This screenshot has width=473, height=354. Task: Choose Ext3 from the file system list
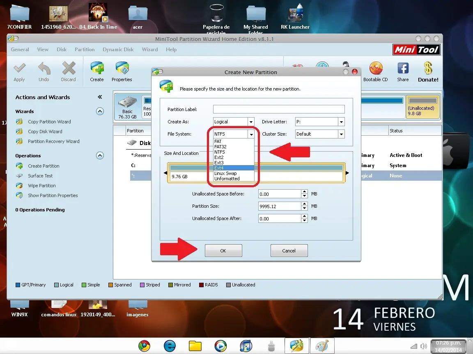coord(234,163)
